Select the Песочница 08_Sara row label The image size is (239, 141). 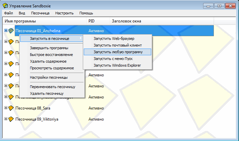click(33, 108)
